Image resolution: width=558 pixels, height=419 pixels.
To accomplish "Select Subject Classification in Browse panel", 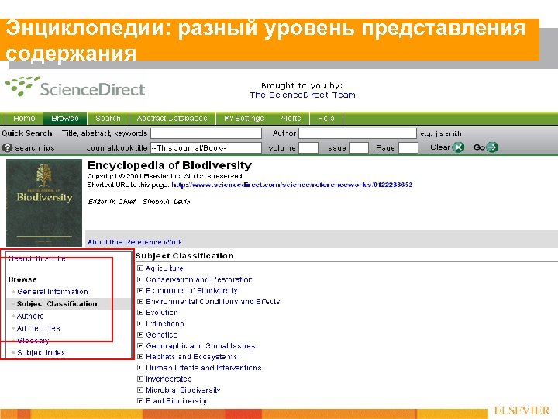I will (57, 304).
